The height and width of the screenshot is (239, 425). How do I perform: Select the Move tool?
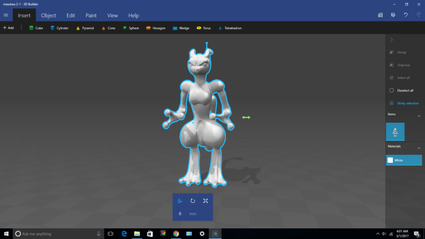(180, 201)
